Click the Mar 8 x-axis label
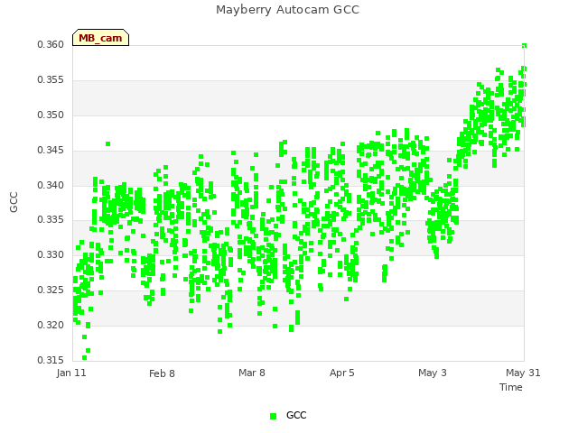Image resolution: width=578 pixels, height=433 pixels. pos(252,373)
